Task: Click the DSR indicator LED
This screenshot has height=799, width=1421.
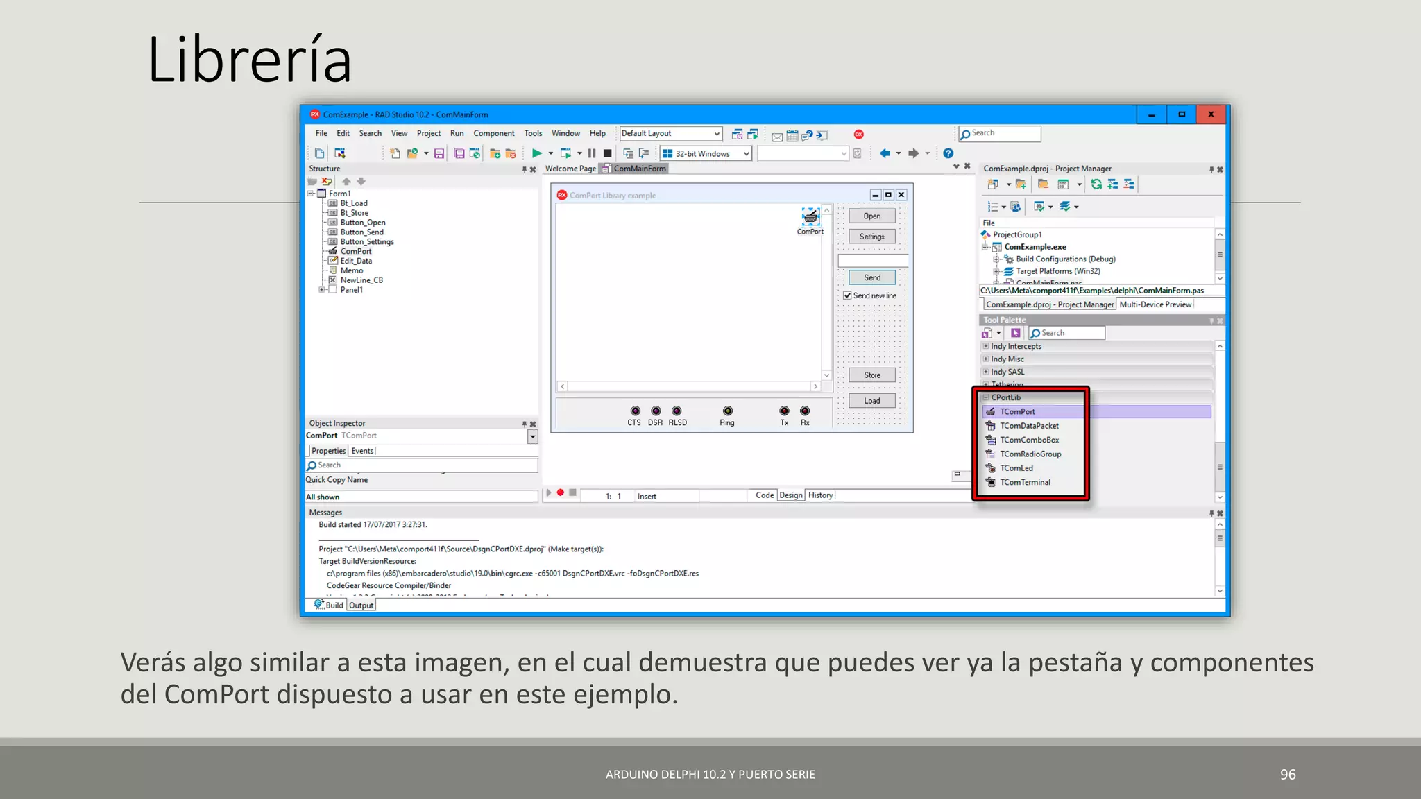Action: [x=656, y=411]
